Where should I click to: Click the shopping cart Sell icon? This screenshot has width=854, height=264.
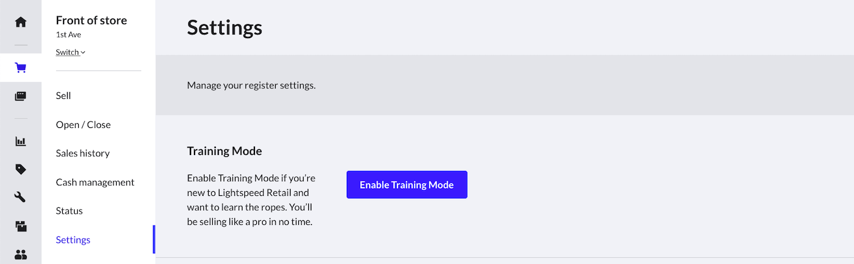click(x=21, y=68)
